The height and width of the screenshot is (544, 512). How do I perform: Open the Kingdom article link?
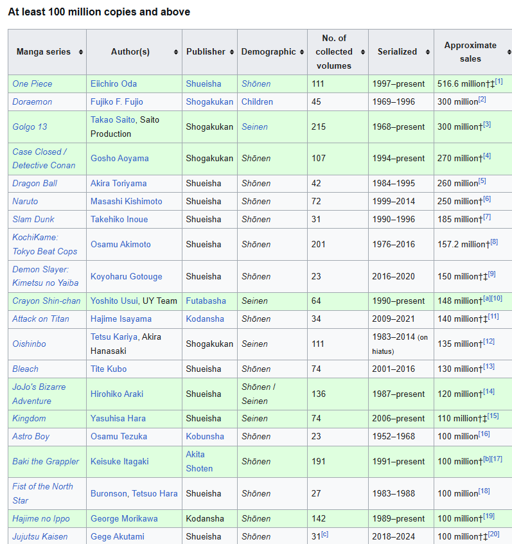click(29, 419)
